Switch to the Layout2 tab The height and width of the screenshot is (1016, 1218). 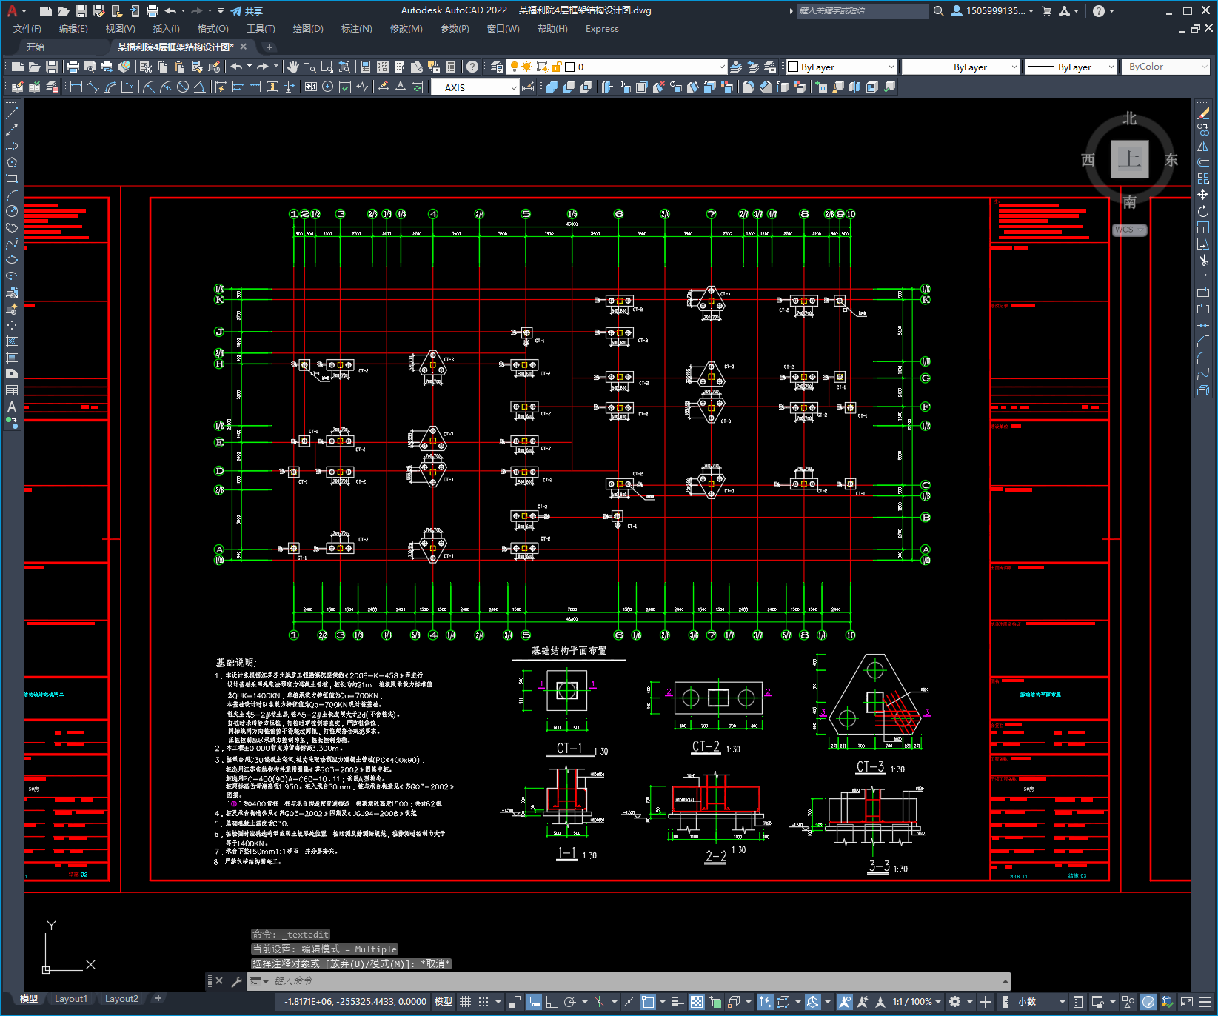(121, 998)
